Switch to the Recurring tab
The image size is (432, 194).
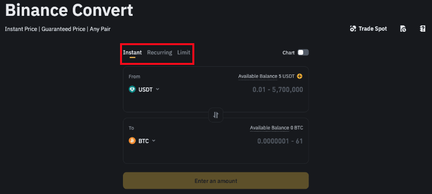point(160,52)
